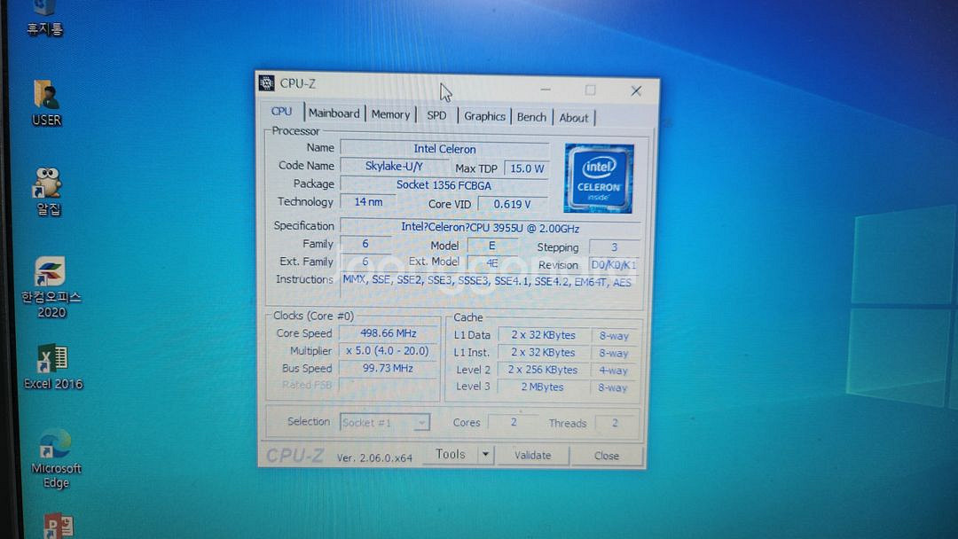
Task: Open the Recycle Bin desktop icon
Action: (44, 19)
